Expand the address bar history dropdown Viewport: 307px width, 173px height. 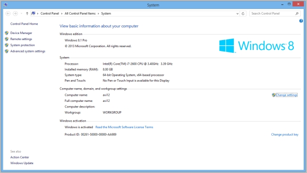(237, 14)
